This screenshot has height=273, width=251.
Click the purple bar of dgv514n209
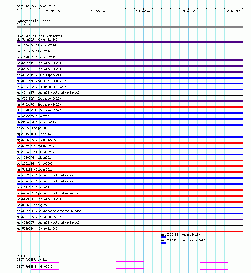(130, 42)
